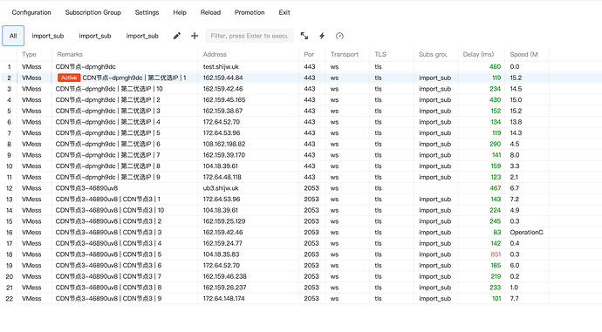Select the row with address 162.159.45.165
The image size is (602, 332).
[x=275, y=99]
